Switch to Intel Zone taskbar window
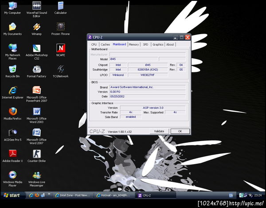 73,195
